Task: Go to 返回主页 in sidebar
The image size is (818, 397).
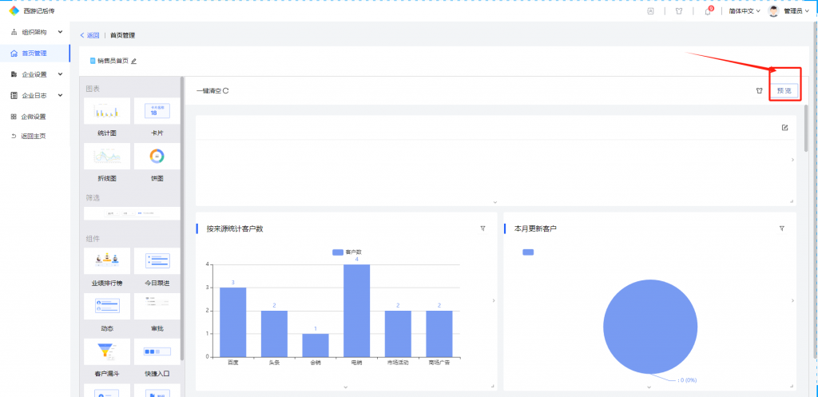Action: [x=35, y=136]
